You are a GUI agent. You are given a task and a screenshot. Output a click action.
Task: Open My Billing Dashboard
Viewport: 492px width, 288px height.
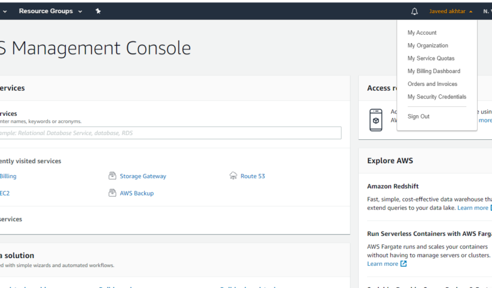coord(434,71)
